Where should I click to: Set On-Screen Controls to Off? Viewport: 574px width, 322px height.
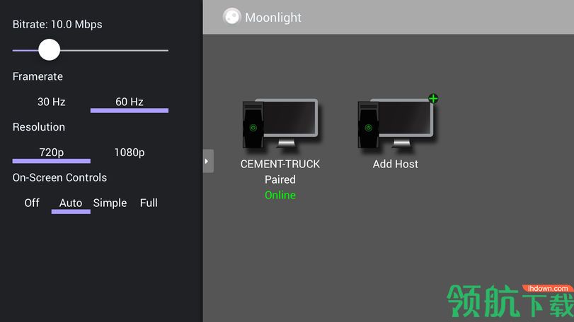coord(32,203)
